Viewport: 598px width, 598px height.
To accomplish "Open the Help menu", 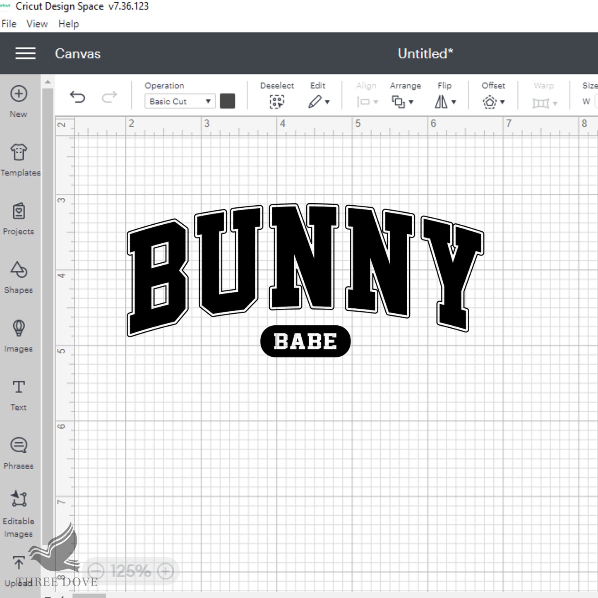I will (68, 24).
